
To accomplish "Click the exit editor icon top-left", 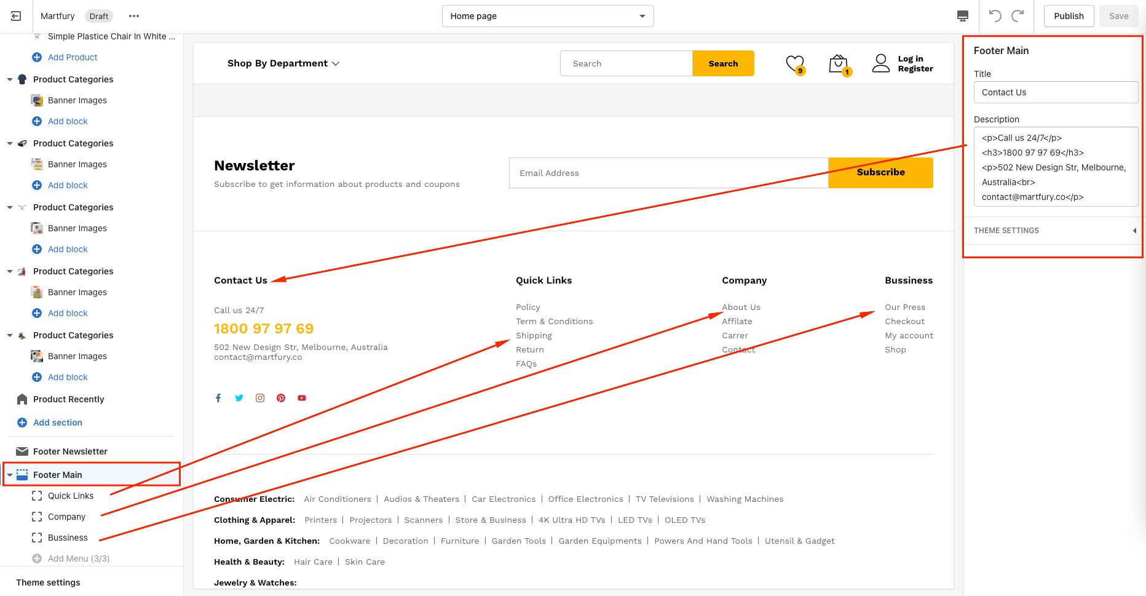I will 16,16.
